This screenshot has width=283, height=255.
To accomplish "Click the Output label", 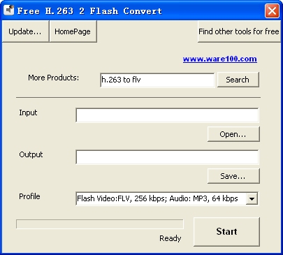I will [31, 154].
